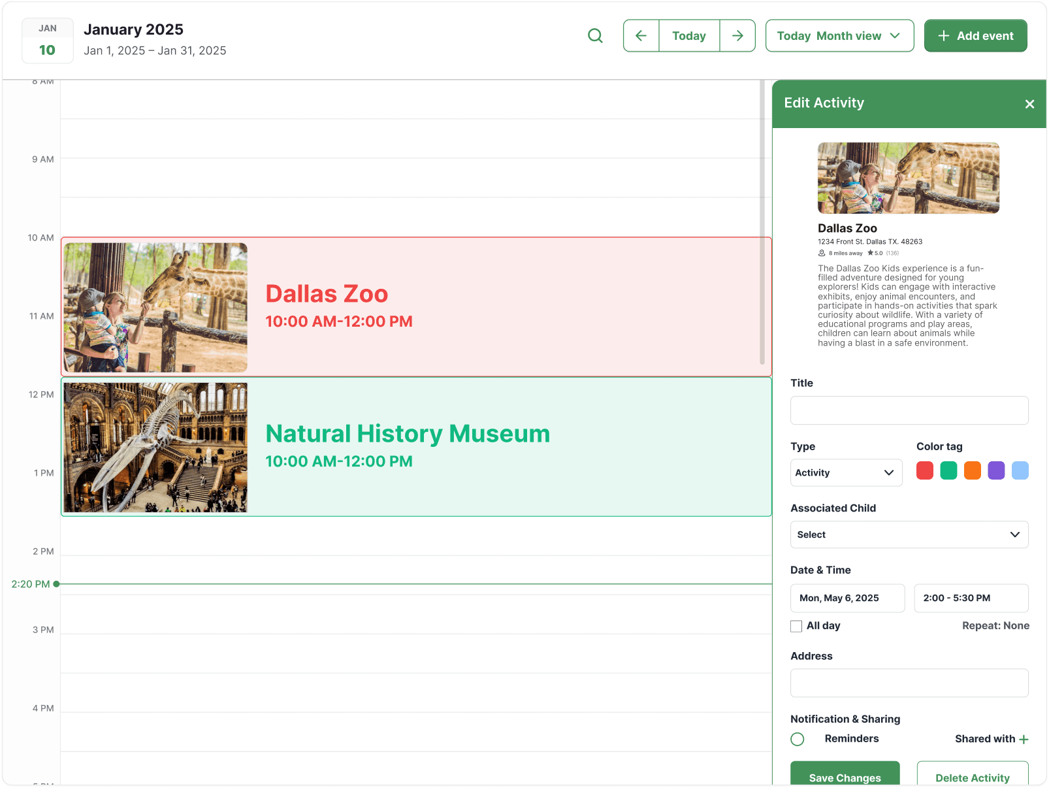
Task: Open the Today Month view dropdown
Action: [839, 36]
